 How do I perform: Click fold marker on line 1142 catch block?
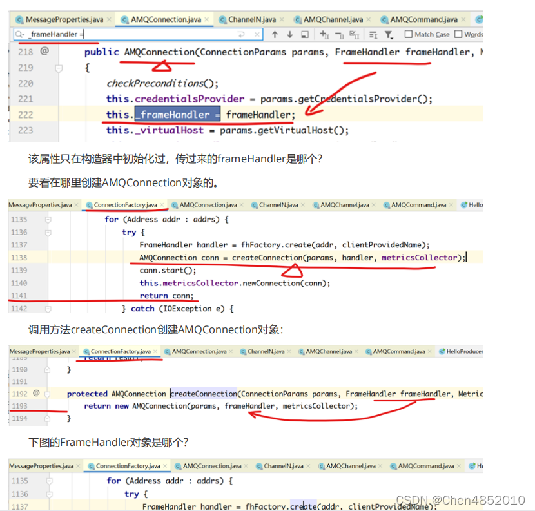tap(48, 309)
